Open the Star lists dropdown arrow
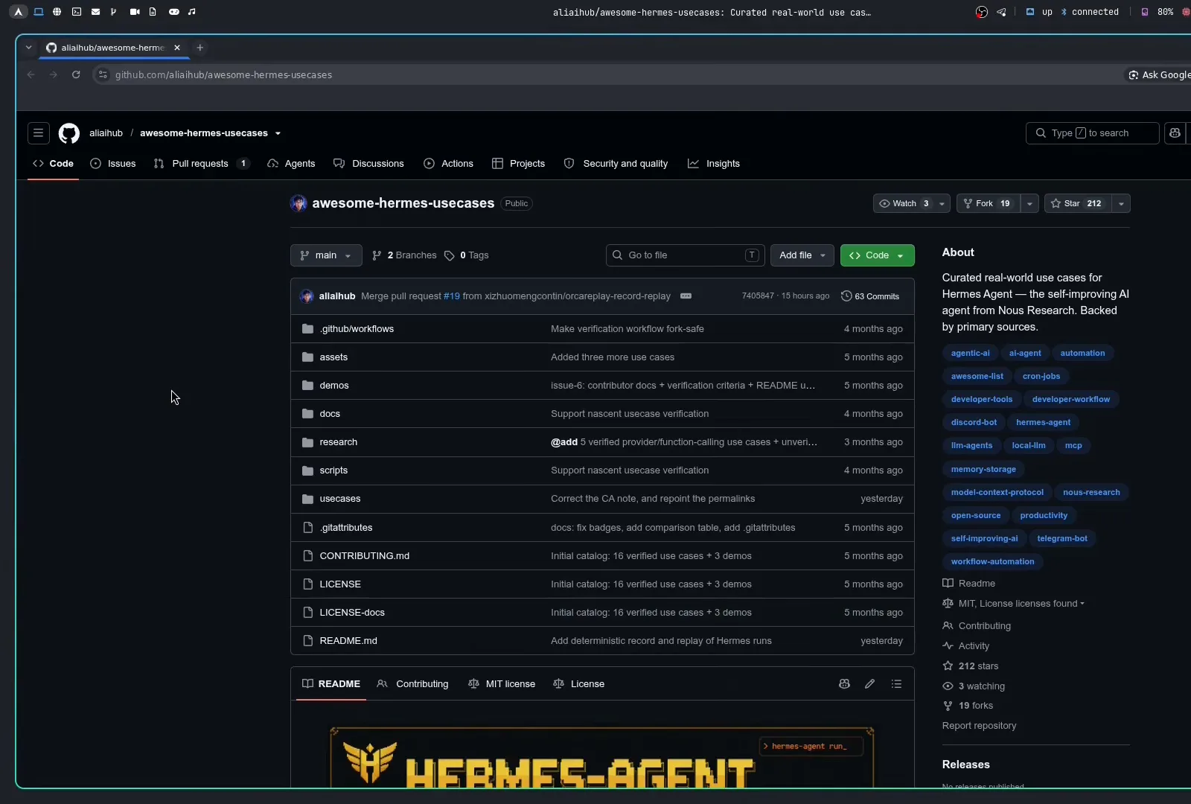 (1121, 203)
